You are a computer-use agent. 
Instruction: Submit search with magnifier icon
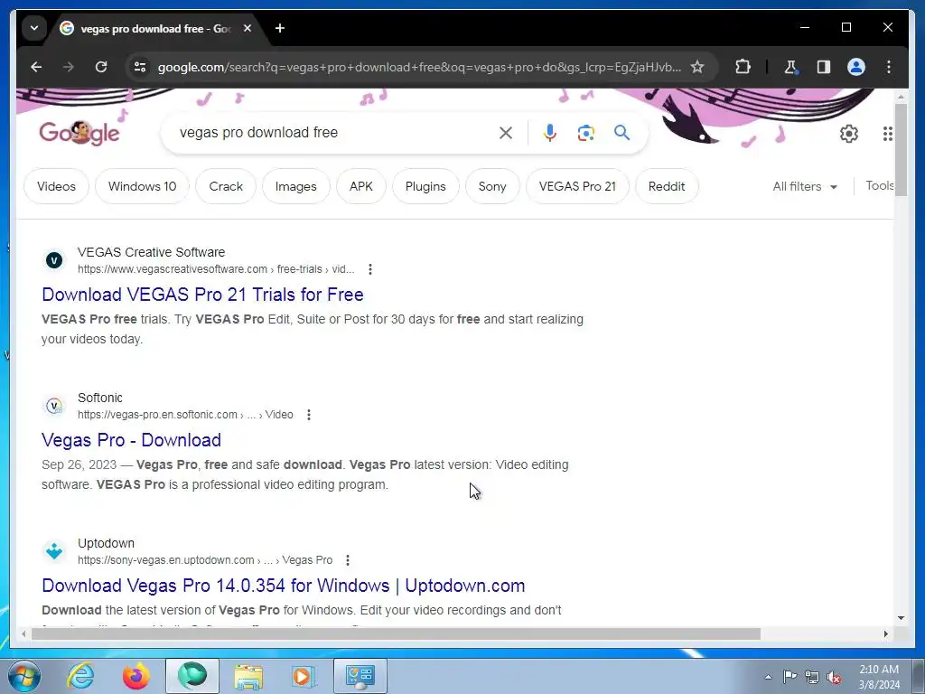coord(621,132)
